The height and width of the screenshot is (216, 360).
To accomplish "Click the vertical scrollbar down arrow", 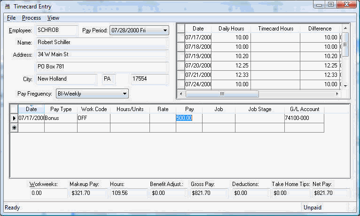I will [x=346, y=86].
